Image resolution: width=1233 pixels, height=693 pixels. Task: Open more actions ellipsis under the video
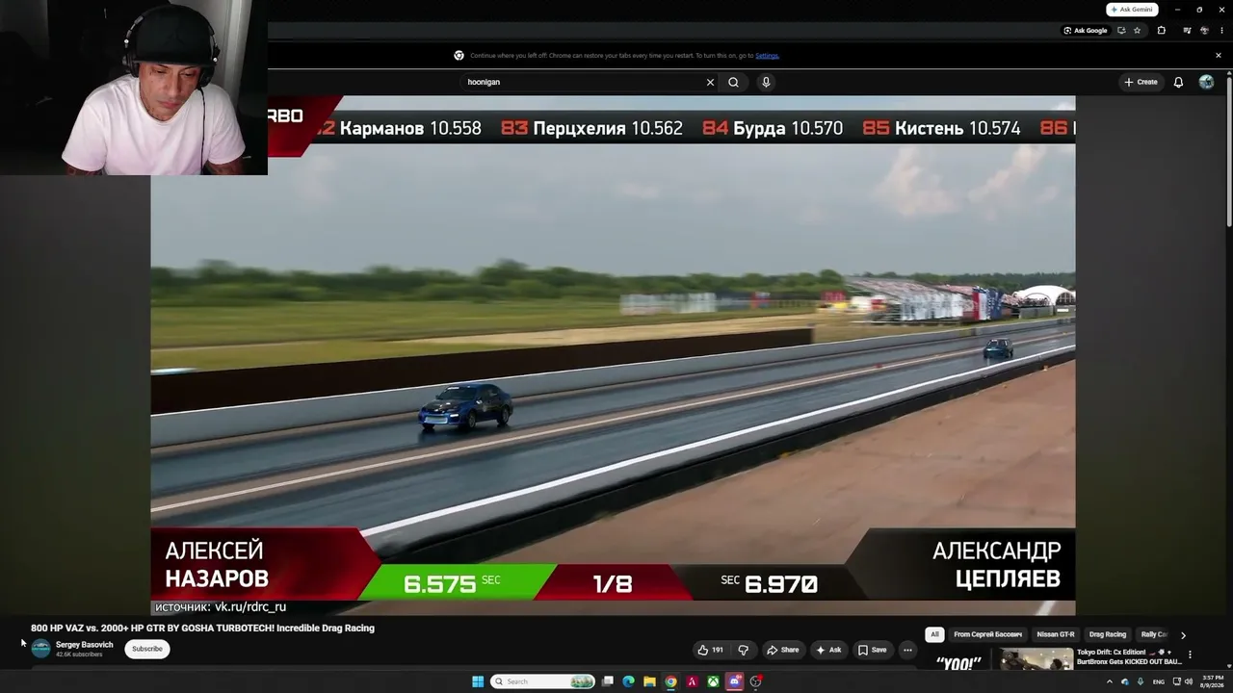click(x=907, y=650)
